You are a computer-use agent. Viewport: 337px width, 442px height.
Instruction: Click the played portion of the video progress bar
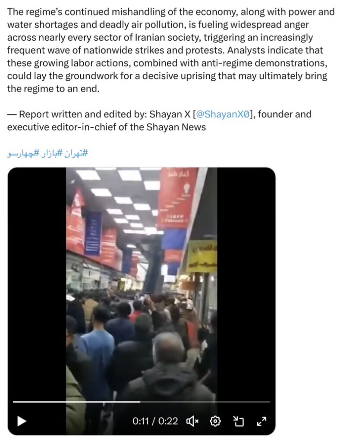point(77,402)
